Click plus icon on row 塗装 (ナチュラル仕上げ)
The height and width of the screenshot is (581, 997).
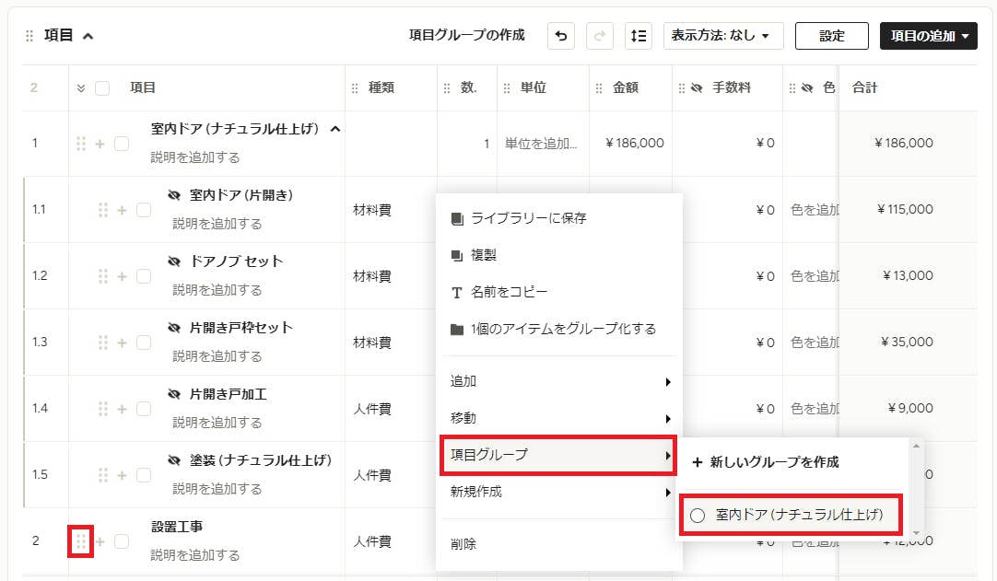(x=122, y=475)
